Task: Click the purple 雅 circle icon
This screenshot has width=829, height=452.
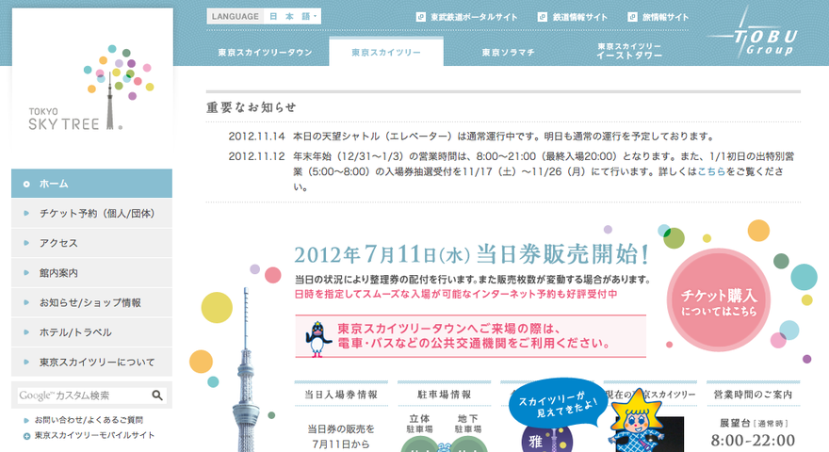Action: pos(546,440)
